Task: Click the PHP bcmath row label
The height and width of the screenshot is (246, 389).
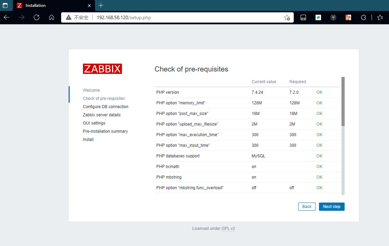Action: [x=168, y=167]
